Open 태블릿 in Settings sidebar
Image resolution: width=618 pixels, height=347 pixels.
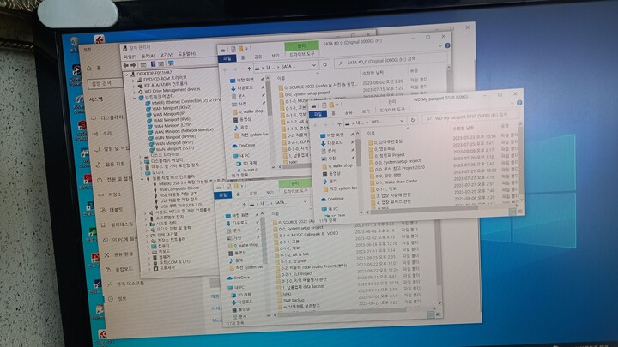112,210
